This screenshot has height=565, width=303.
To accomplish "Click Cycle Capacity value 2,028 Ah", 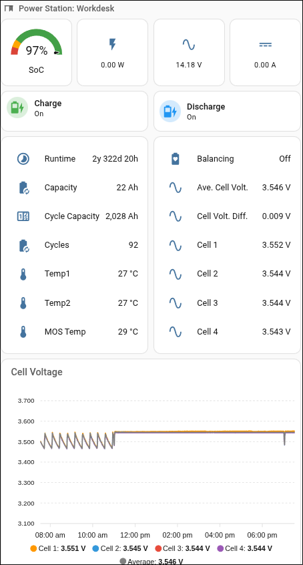I will coord(121,216).
